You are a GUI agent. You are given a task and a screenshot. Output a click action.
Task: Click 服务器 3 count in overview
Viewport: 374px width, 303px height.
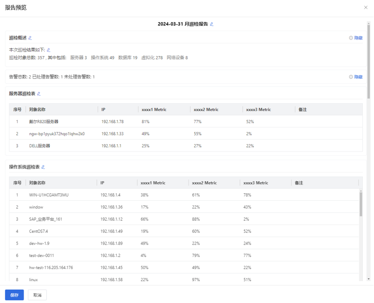(x=79, y=58)
